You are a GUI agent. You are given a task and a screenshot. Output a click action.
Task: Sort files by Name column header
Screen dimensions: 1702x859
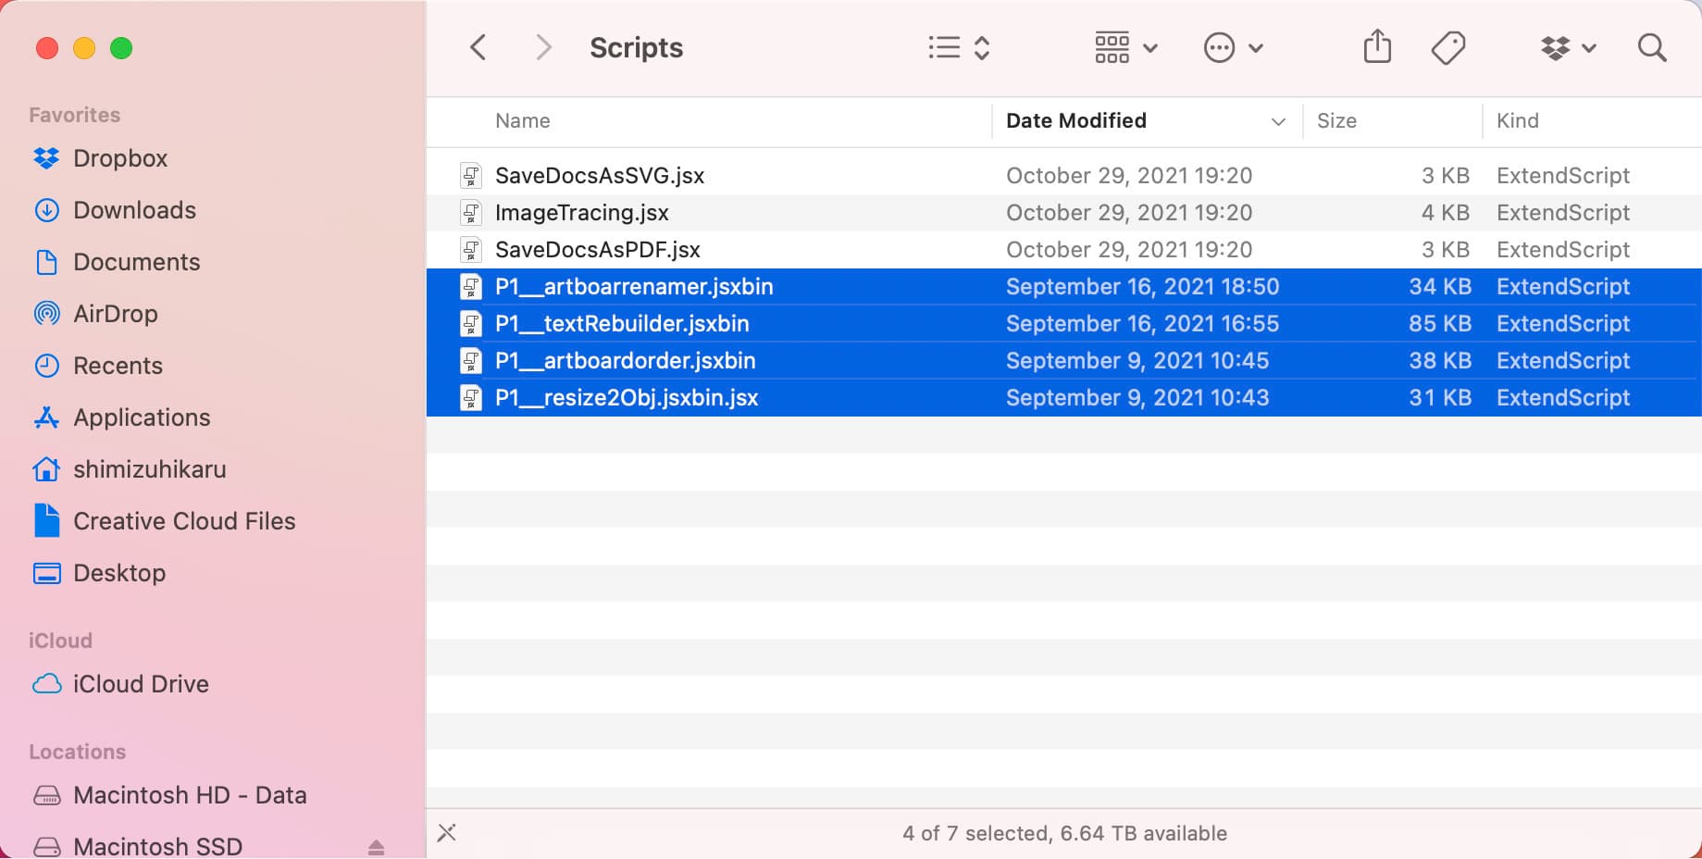tap(523, 121)
